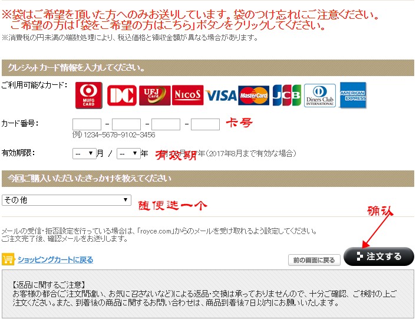The width and height of the screenshot is (416, 319).
Task: Focus the third card number field
Action: (x=166, y=124)
